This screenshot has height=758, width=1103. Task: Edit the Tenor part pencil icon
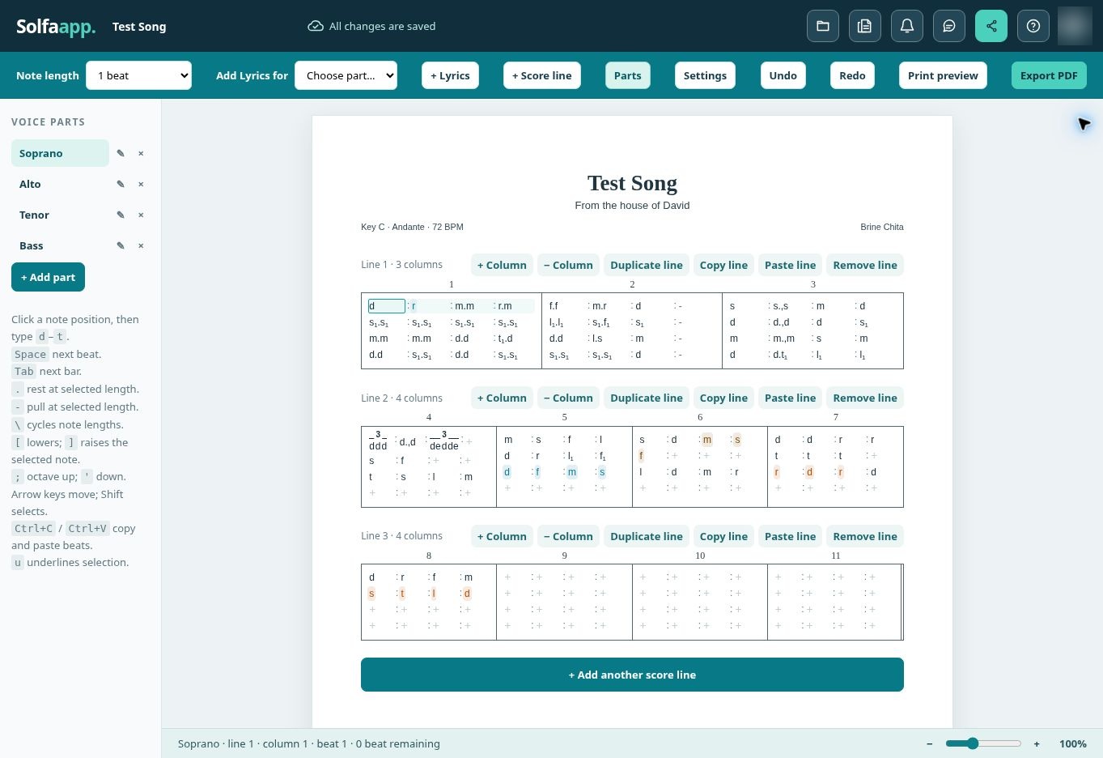121,215
